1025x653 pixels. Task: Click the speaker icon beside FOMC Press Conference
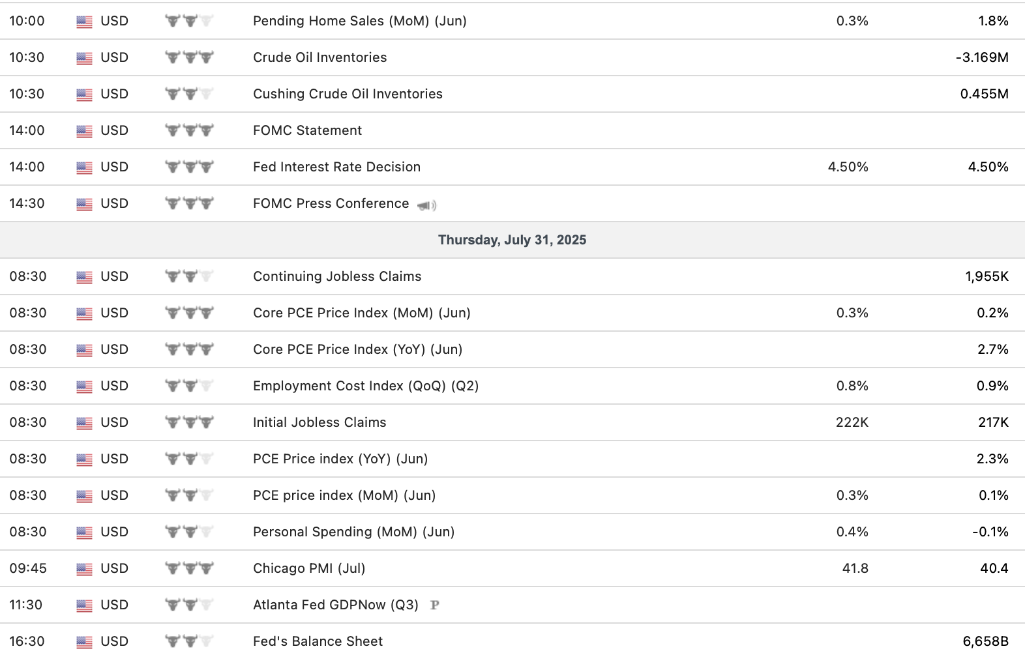[x=427, y=205]
